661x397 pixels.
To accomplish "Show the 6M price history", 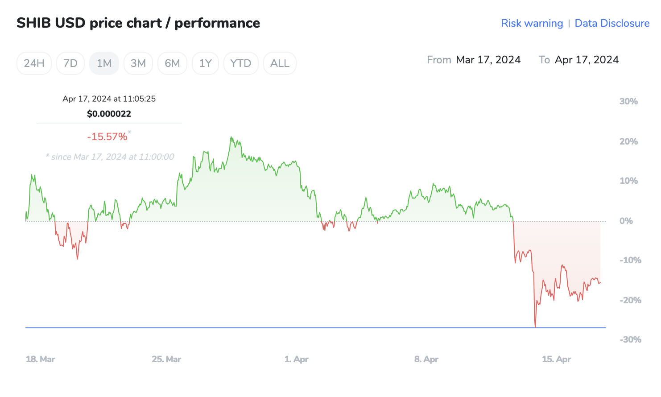I will (x=172, y=63).
